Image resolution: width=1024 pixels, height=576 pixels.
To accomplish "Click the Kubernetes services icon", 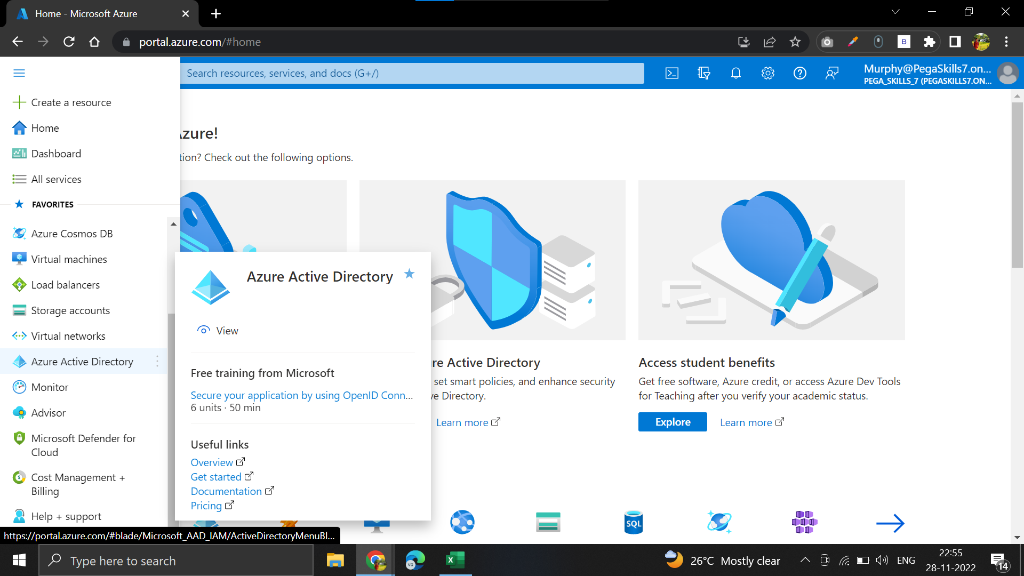I will coord(804,523).
